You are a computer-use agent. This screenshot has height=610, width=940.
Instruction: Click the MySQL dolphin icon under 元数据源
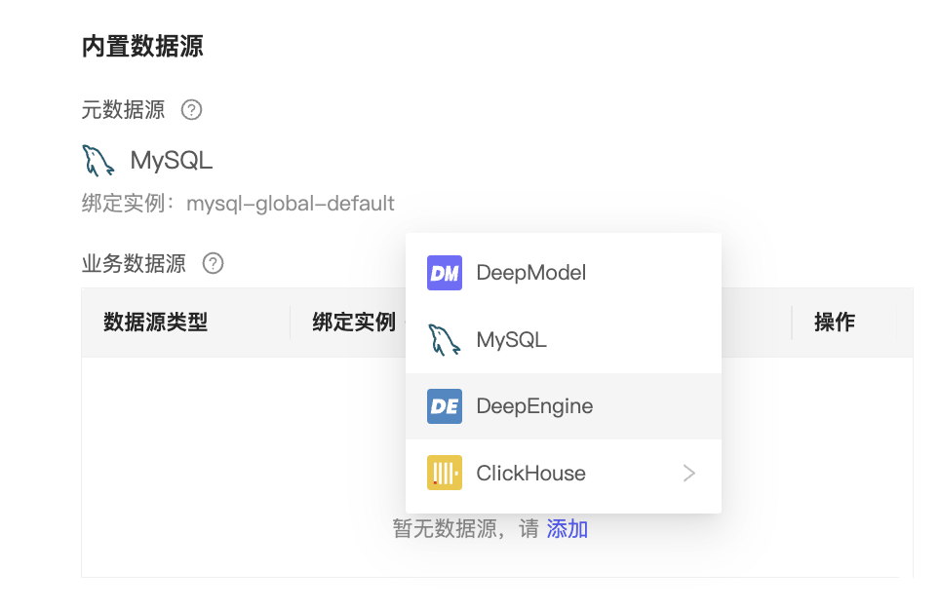tap(98, 161)
